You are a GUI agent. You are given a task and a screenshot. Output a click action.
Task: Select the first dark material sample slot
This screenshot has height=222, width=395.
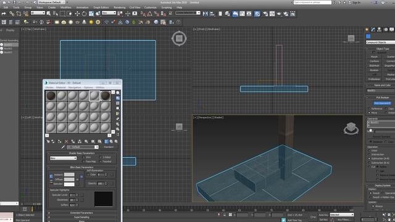[x=51, y=96]
